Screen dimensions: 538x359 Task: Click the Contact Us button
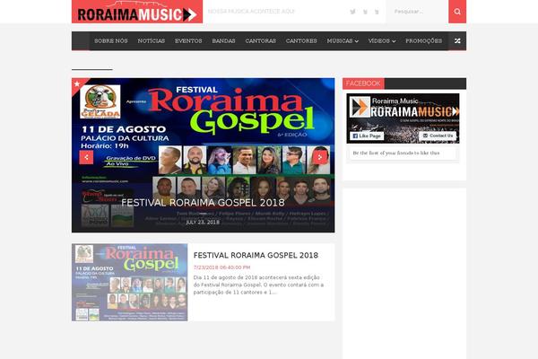438,136
